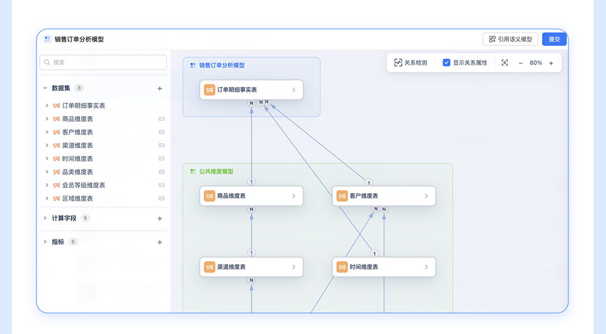Expand 时间维度表 tree row
Viewport: 606px width, 334px height.
coord(47,158)
